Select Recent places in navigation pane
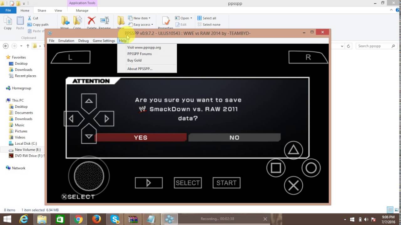Image resolution: width=401 pixels, height=225 pixels. point(25,76)
